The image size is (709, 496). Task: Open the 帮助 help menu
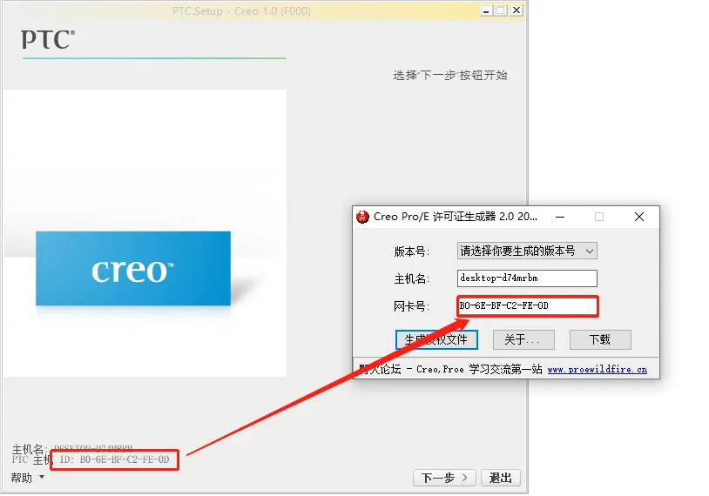pos(28,478)
